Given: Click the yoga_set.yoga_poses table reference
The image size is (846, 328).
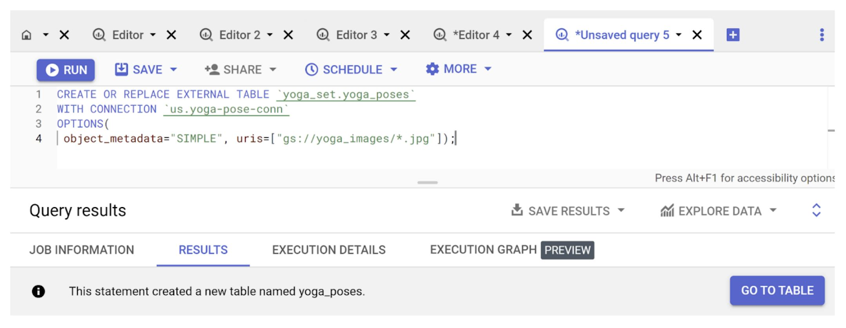Looking at the screenshot, I should point(346,95).
